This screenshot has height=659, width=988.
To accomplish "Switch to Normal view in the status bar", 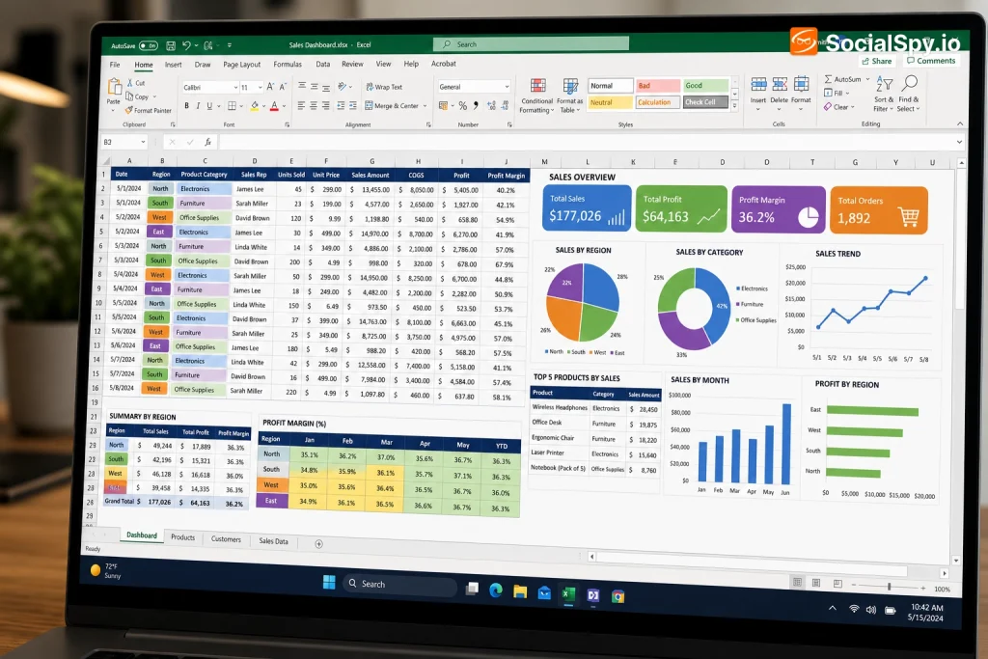I will [797, 582].
